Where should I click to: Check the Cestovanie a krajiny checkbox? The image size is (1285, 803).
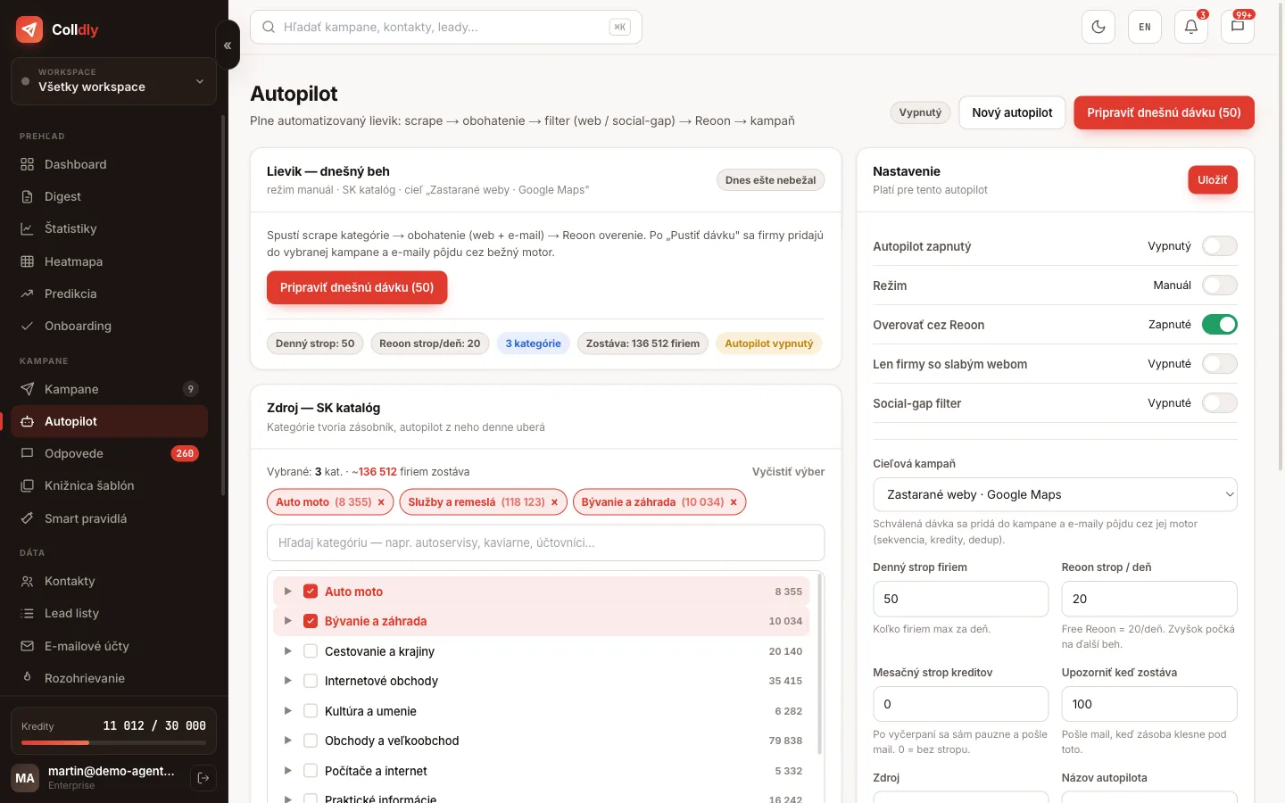311,651
